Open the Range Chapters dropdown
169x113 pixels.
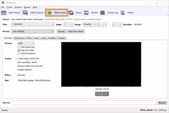click(x=89, y=24)
